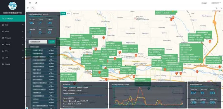Screen dimensions: 223x109
Task: Expand the Neutral menu arrow
Action: [x=23, y=64]
